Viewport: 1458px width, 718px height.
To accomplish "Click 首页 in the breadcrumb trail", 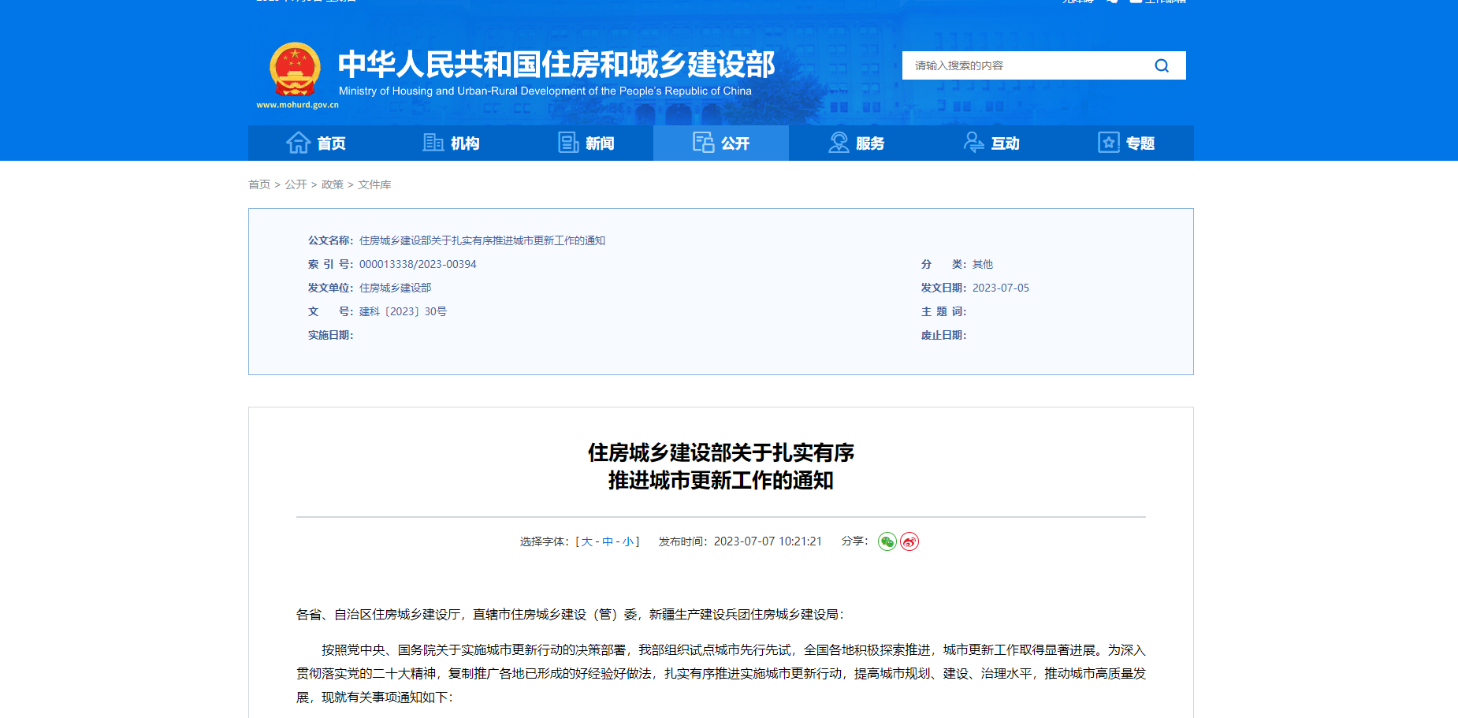I will [259, 184].
